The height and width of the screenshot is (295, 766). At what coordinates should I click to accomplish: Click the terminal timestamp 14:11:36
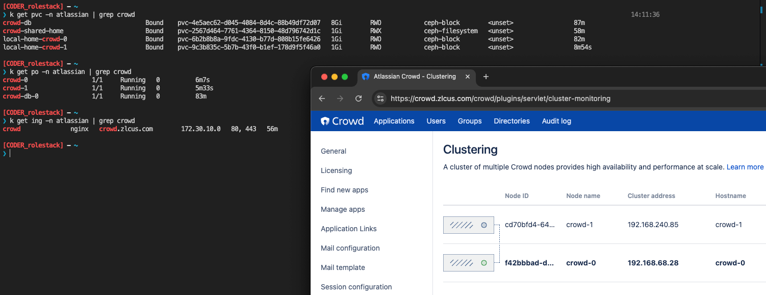[645, 15]
